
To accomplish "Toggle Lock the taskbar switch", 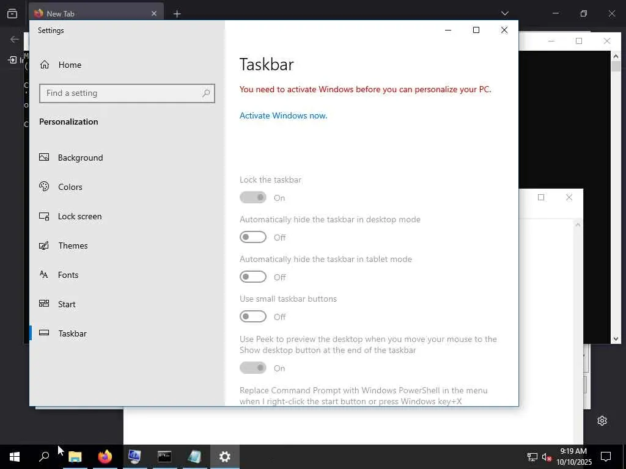I will pos(252,197).
